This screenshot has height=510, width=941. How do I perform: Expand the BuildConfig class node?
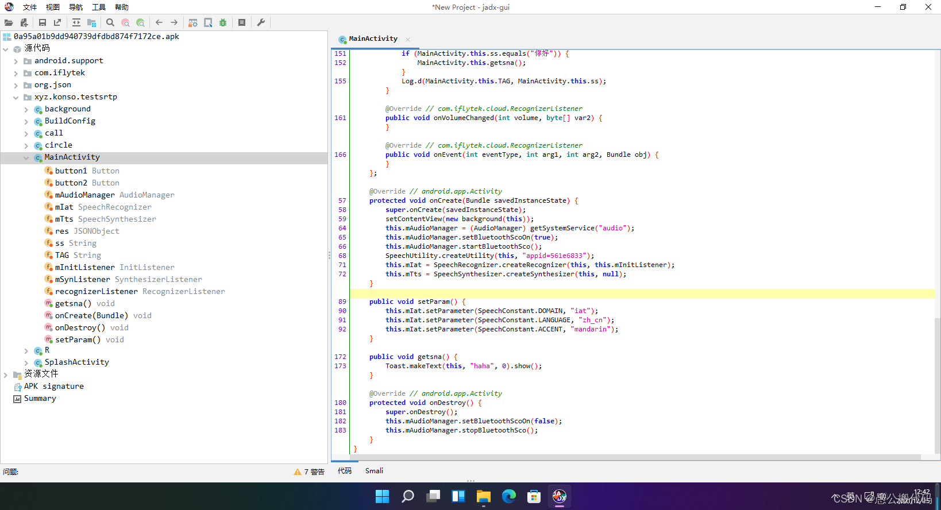tap(26, 121)
